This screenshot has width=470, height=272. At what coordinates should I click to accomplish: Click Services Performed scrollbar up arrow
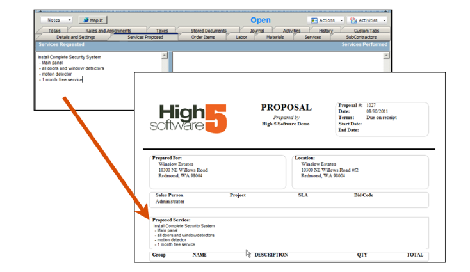click(386, 56)
